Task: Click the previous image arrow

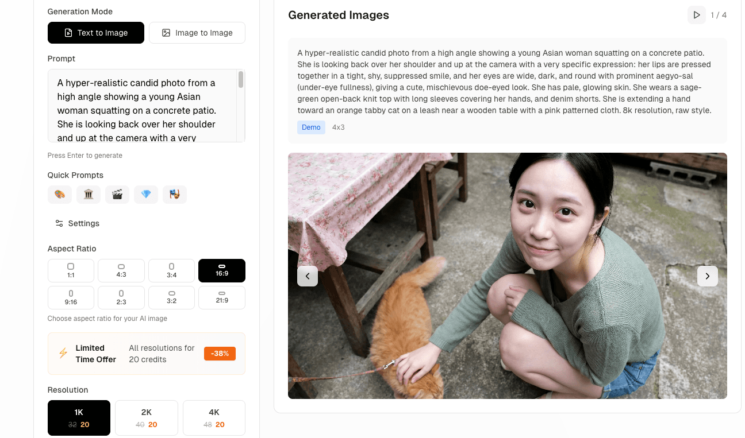Action: click(308, 276)
